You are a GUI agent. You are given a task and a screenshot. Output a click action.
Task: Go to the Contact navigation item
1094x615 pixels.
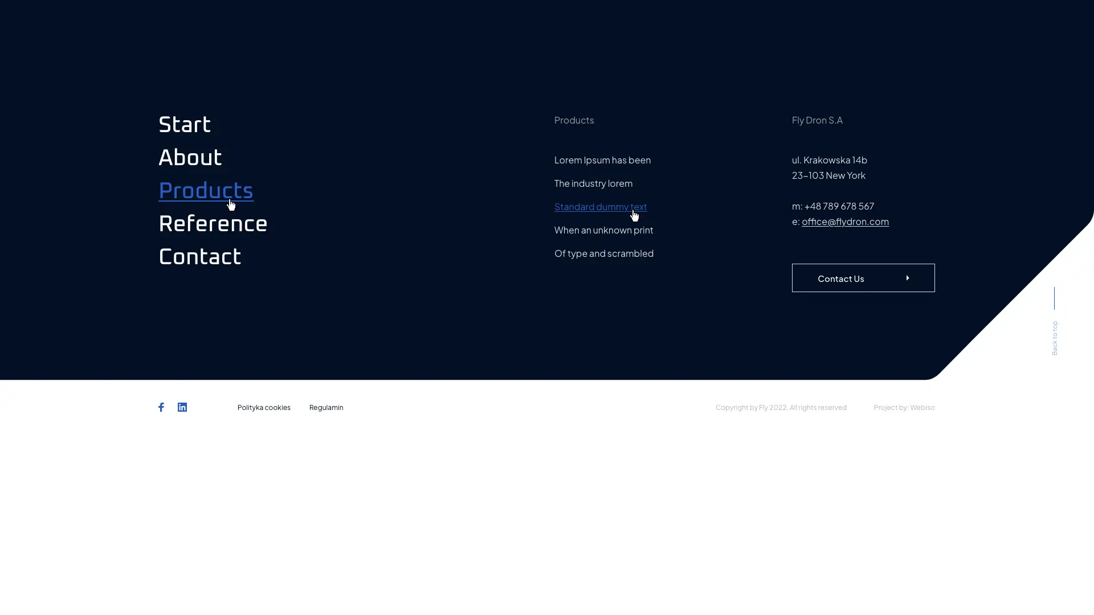coord(200,257)
